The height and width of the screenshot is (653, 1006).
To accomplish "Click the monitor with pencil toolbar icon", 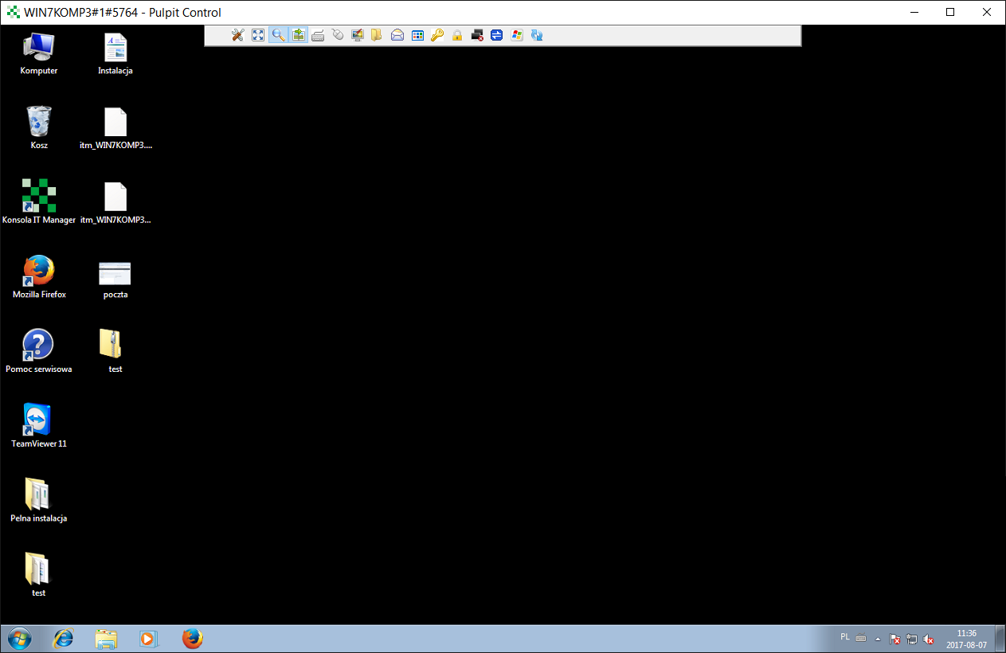I will coord(358,35).
